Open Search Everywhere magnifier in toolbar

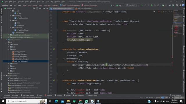pyautogui.click(x=177, y=5)
